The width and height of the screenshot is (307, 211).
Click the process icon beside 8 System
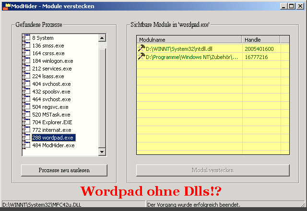pos(26,37)
